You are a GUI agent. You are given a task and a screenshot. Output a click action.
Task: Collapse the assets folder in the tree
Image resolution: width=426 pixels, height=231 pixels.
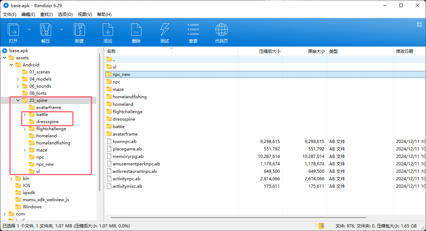pyautogui.click(x=5, y=58)
